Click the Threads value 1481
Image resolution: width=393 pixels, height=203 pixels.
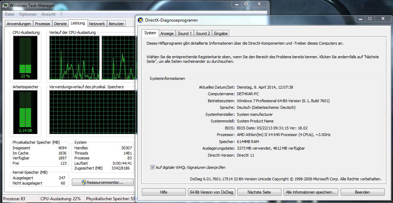(x=128, y=153)
